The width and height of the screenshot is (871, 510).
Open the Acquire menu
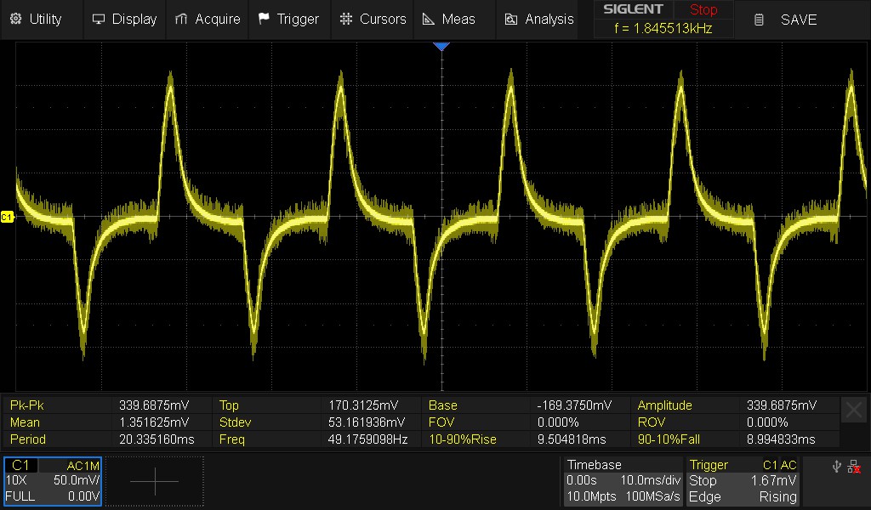coord(208,19)
